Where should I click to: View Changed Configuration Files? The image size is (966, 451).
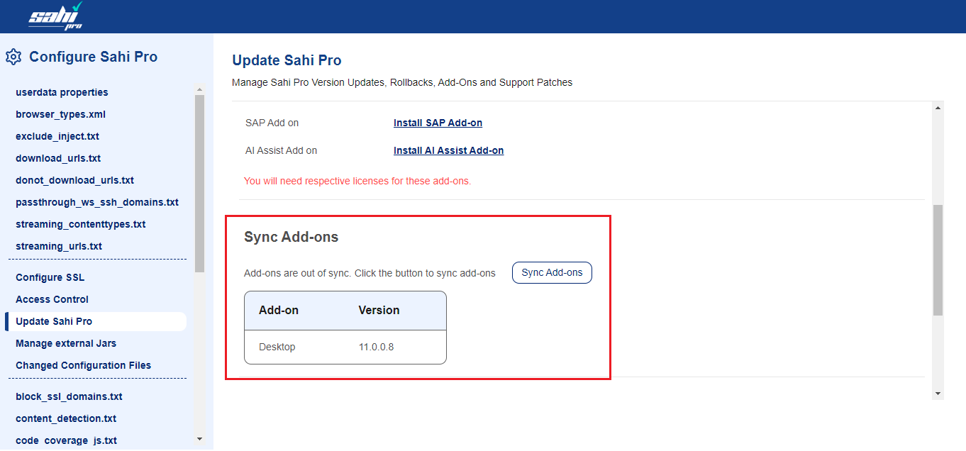click(x=83, y=365)
